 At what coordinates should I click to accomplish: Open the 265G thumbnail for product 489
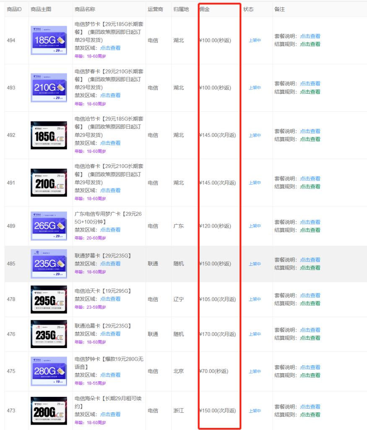[x=49, y=226]
